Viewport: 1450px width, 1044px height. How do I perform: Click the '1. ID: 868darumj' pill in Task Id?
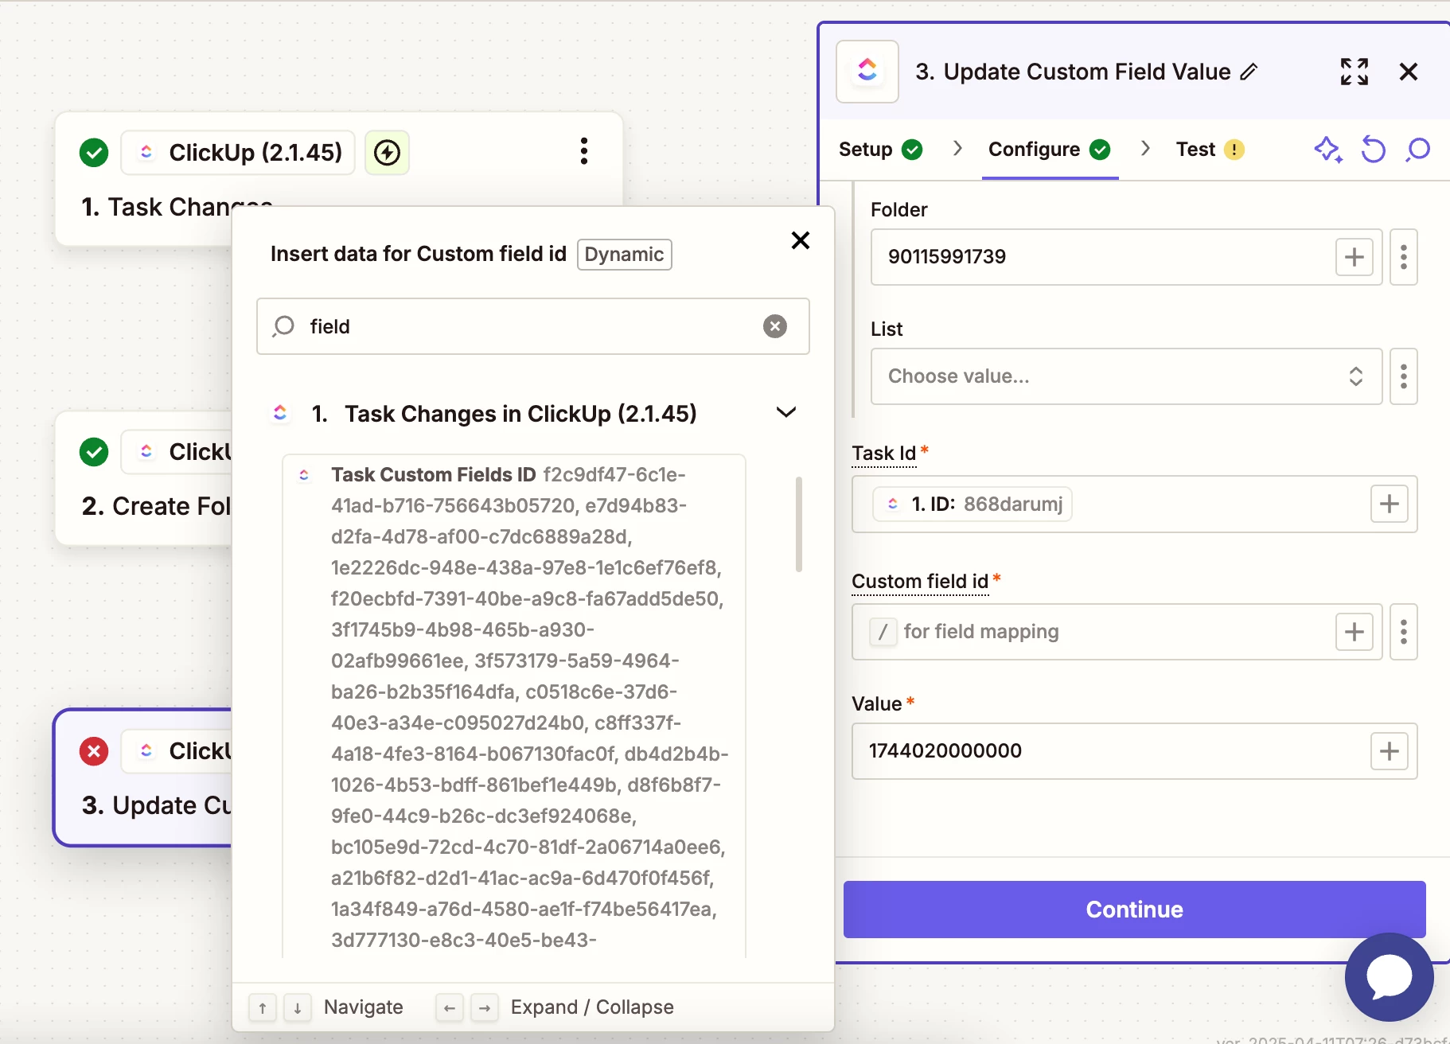973,504
